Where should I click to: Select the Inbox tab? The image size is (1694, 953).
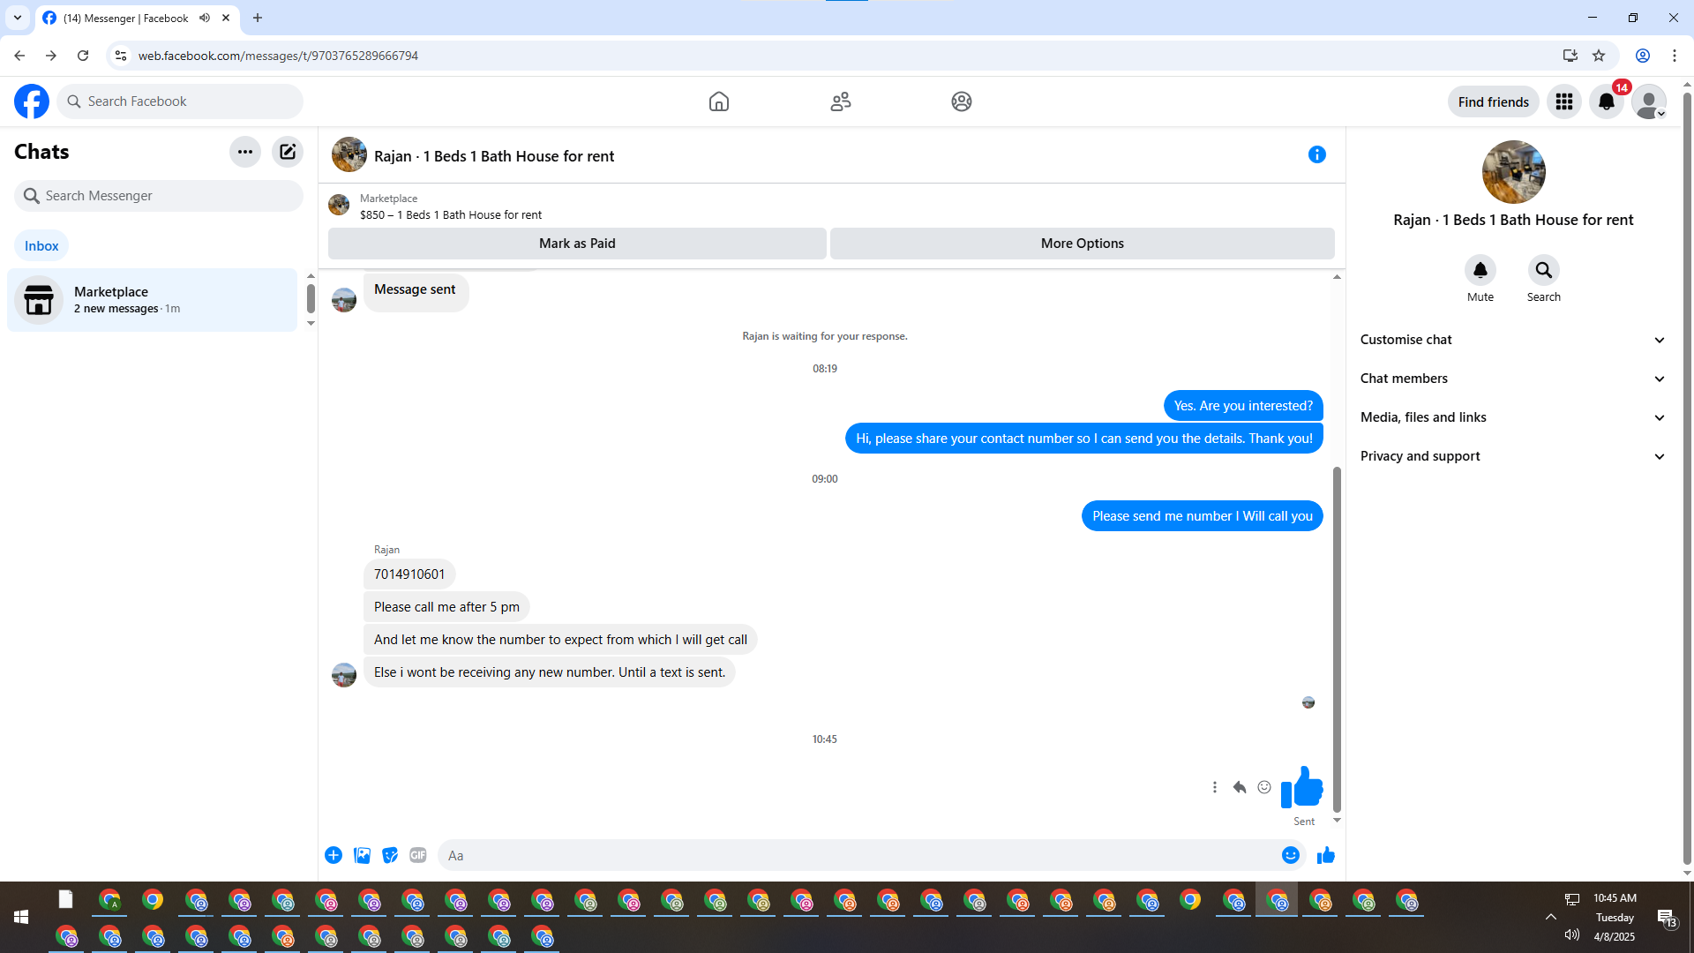(41, 246)
